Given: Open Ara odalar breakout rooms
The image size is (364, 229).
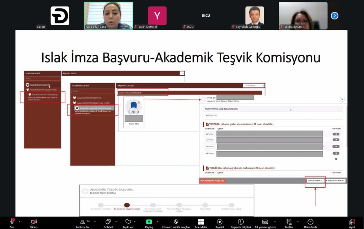Looking at the screenshot, I should pyautogui.click(x=201, y=222).
